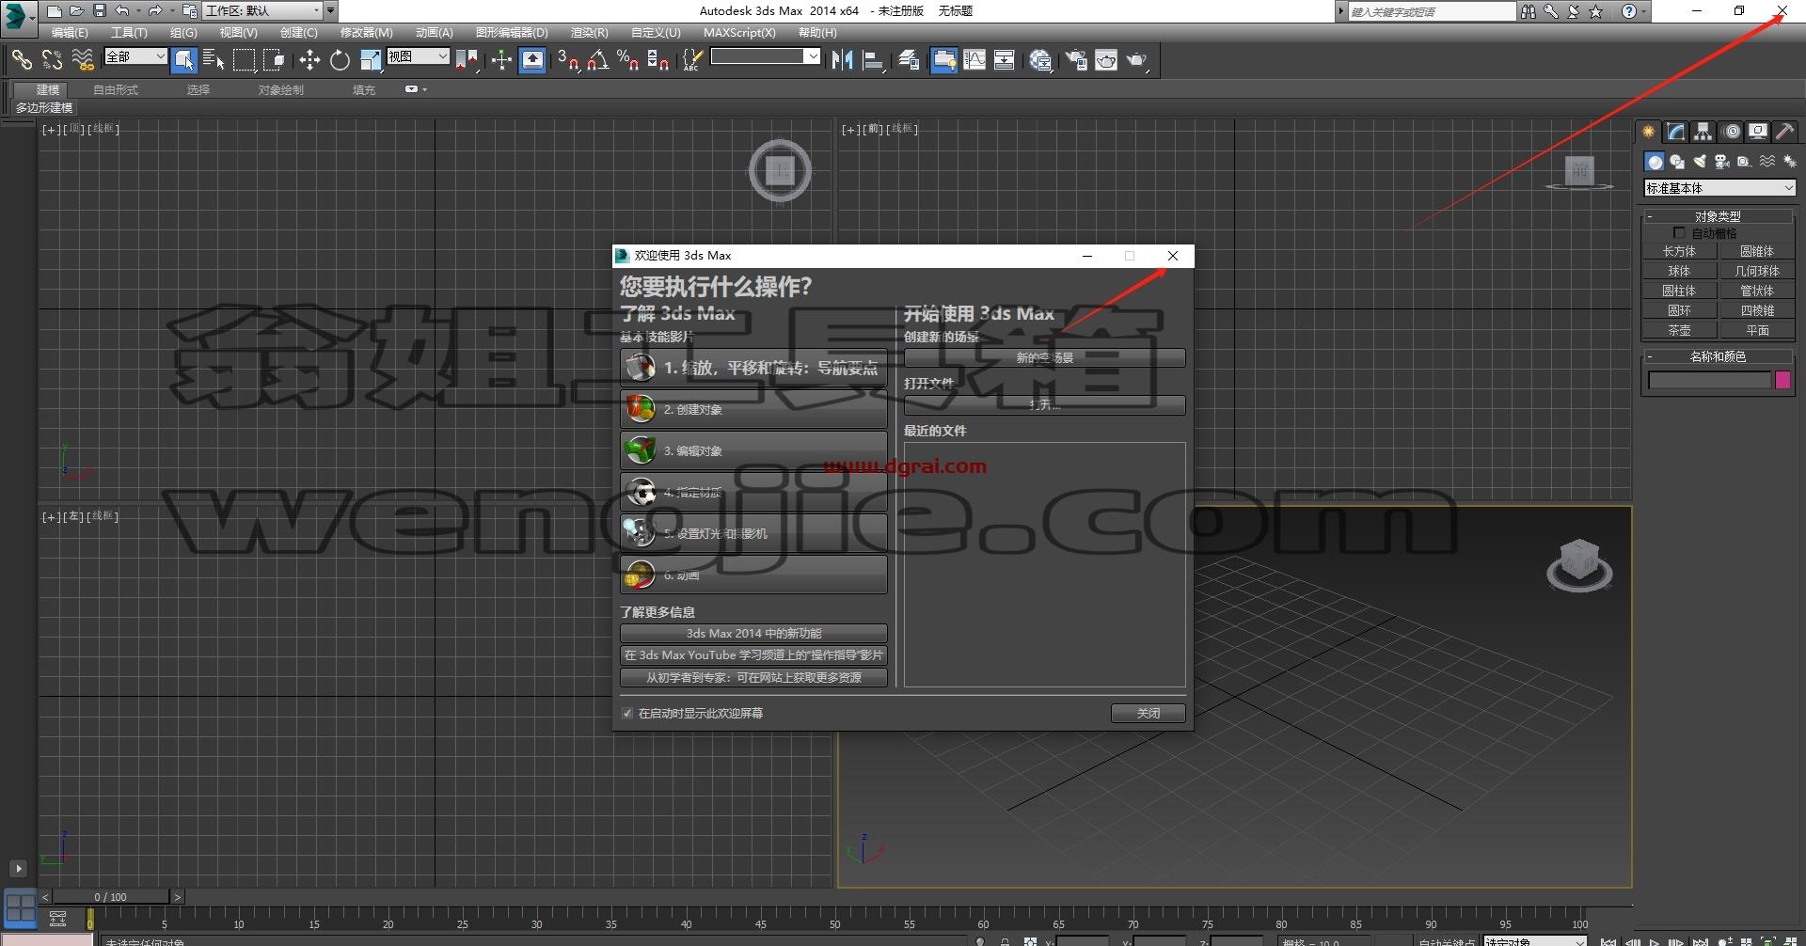
Task: Choose Rectangular Selection Region tool
Action: (x=244, y=60)
